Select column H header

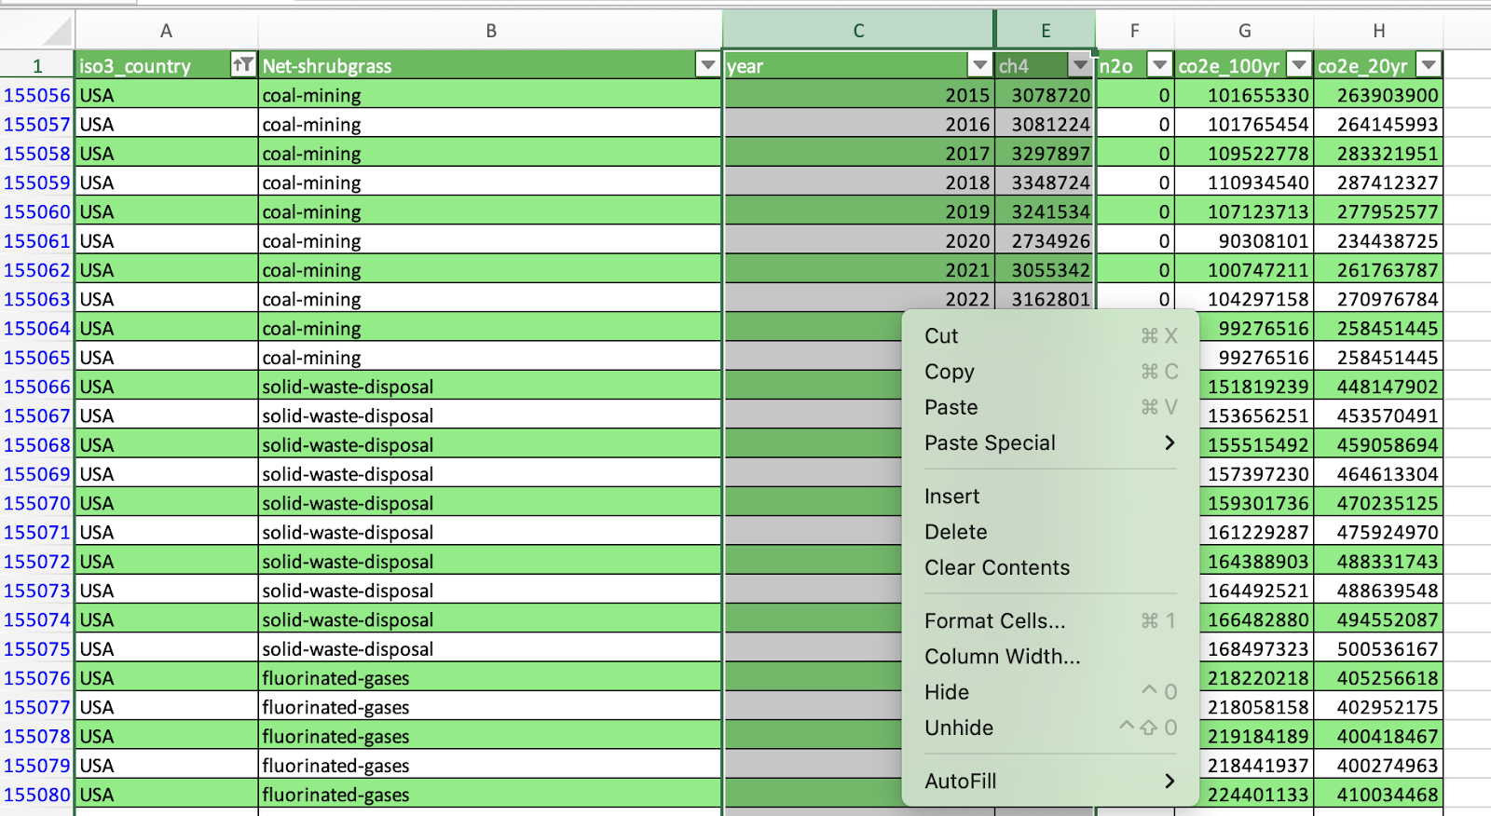point(1378,31)
